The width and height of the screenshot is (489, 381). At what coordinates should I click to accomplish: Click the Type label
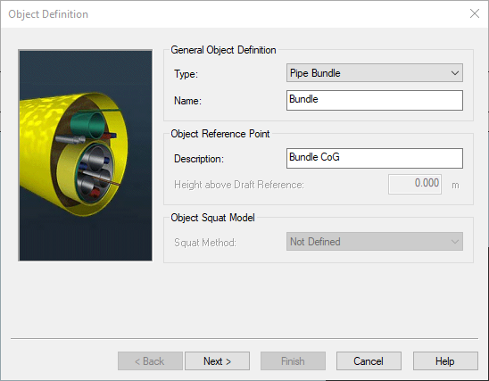pyautogui.click(x=186, y=74)
